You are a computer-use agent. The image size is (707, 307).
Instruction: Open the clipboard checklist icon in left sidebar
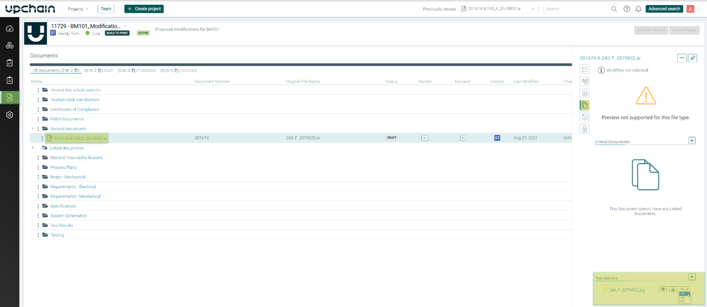(x=9, y=63)
